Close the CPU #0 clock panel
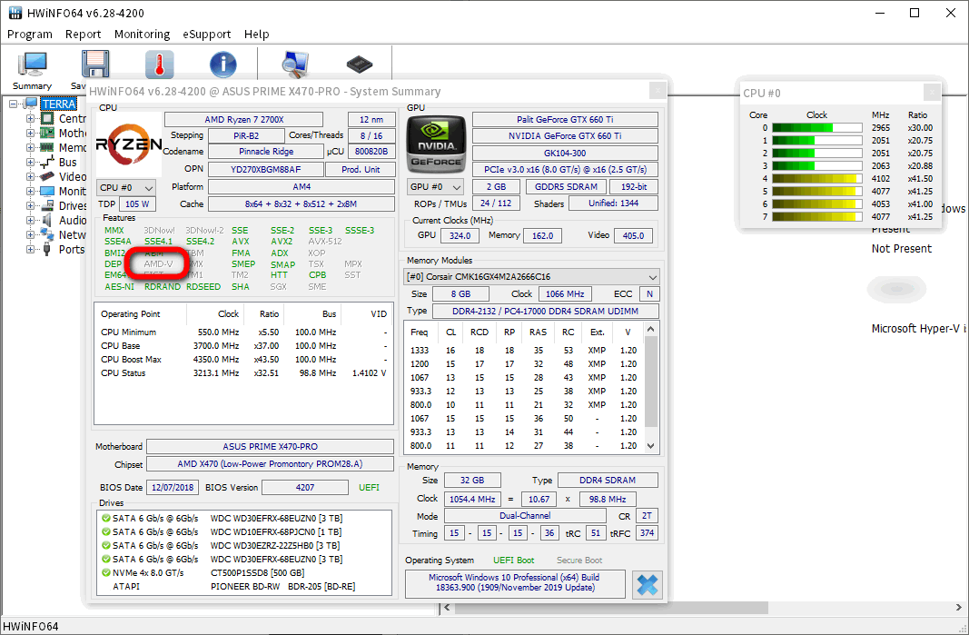Image resolution: width=969 pixels, height=635 pixels. pos(932,93)
